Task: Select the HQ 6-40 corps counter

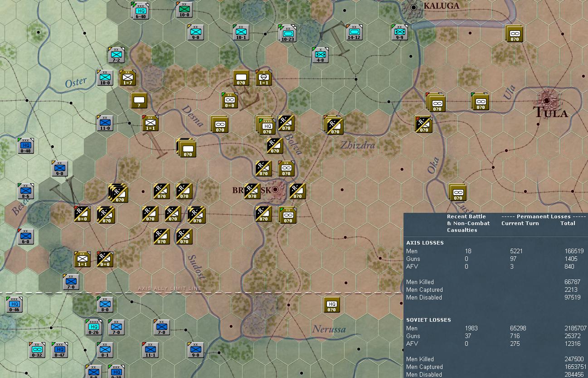Action: 140,11
